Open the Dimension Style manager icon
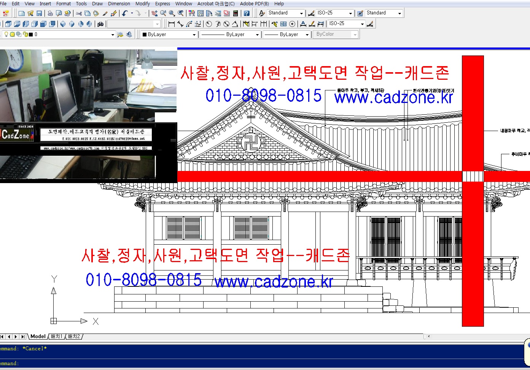This screenshot has width=530, height=370. pos(311,13)
